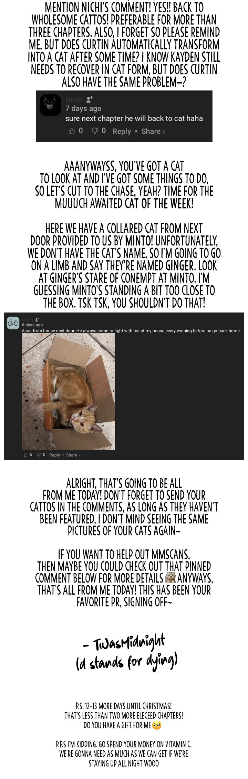Open Minto's bicycle profile avatar
248x779 pixels.
click(13, 323)
